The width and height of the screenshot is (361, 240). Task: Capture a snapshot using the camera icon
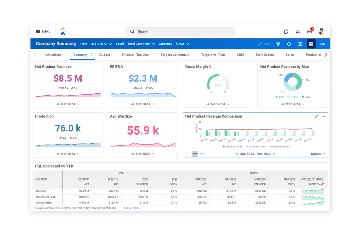tap(300, 44)
